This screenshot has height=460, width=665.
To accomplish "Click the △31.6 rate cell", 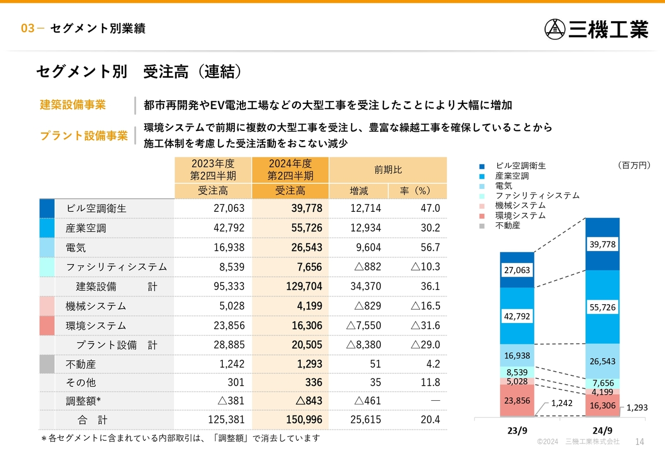I will (x=425, y=326).
